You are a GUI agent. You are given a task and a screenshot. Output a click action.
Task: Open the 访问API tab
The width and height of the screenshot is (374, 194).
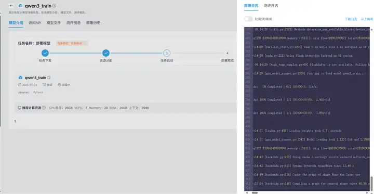[x=35, y=23]
